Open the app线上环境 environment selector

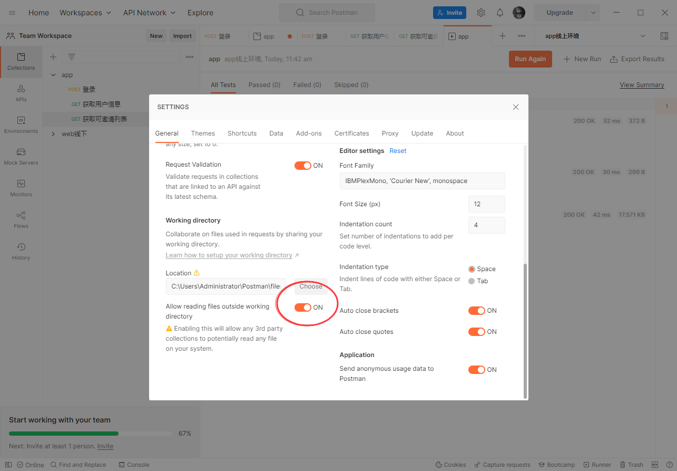pos(595,36)
